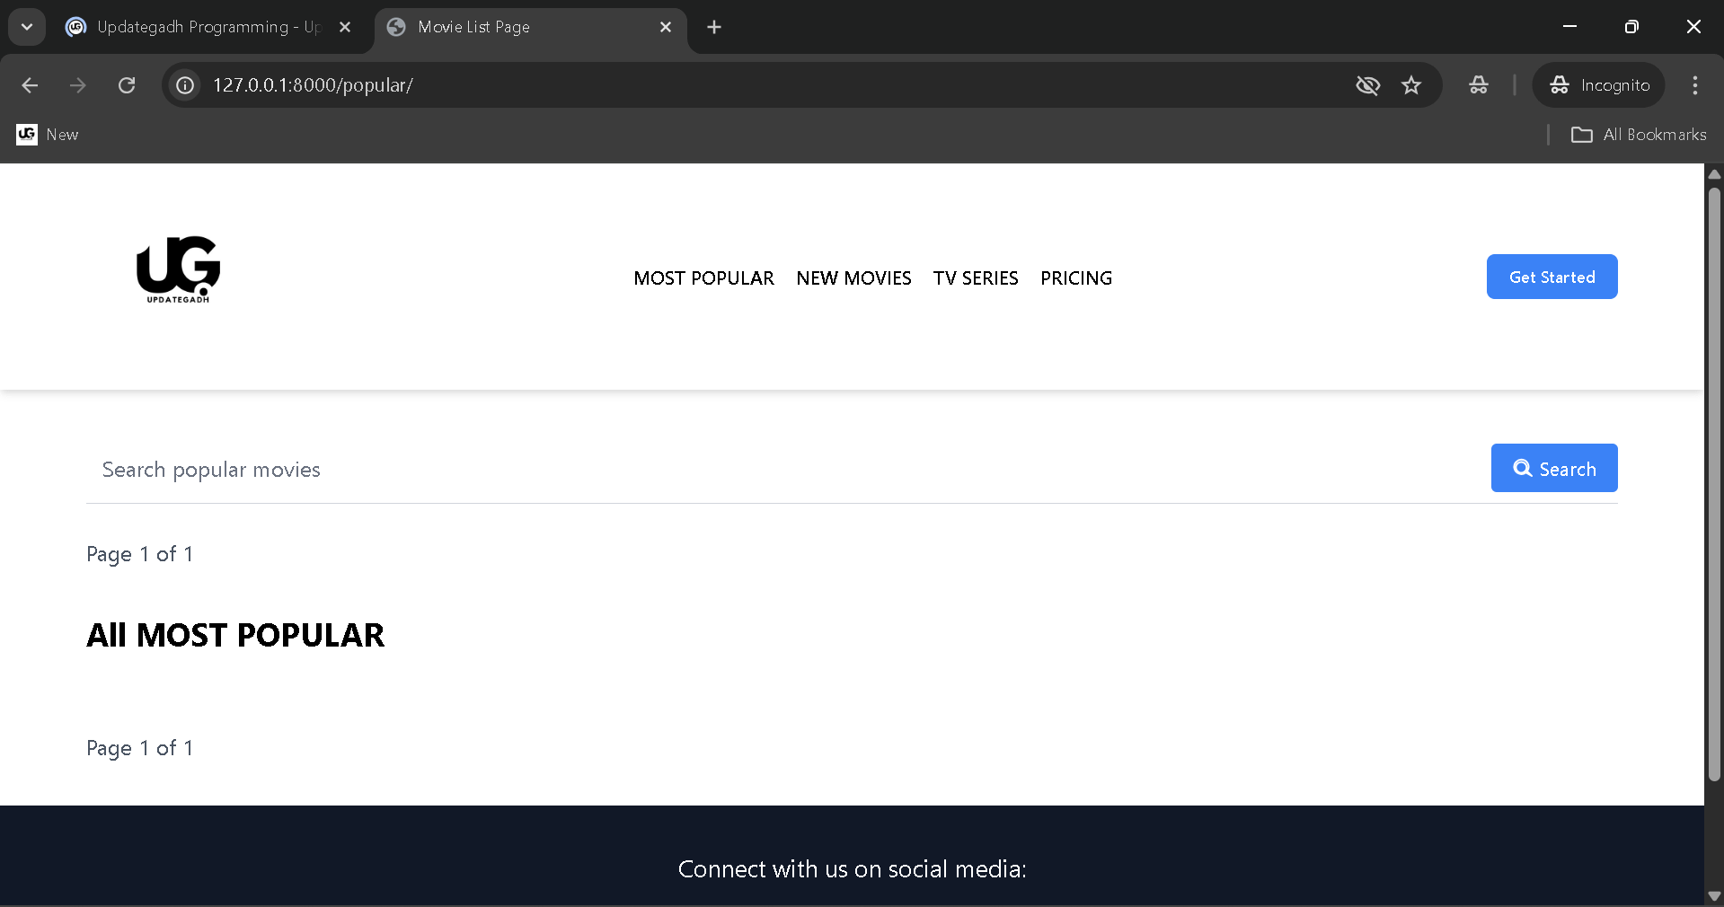Open the MOST POPULAR nav link
This screenshot has height=907, width=1724.
[703, 278]
